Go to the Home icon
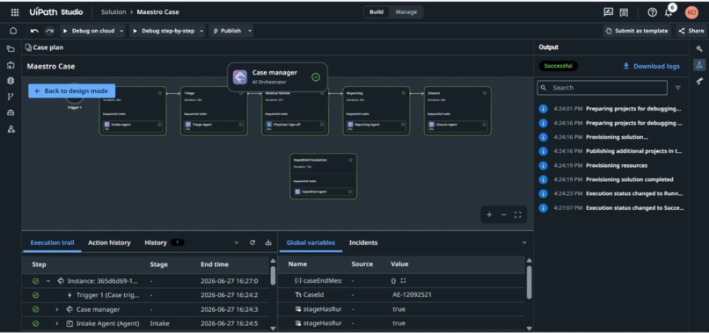The width and height of the screenshot is (709, 333). coord(13,31)
